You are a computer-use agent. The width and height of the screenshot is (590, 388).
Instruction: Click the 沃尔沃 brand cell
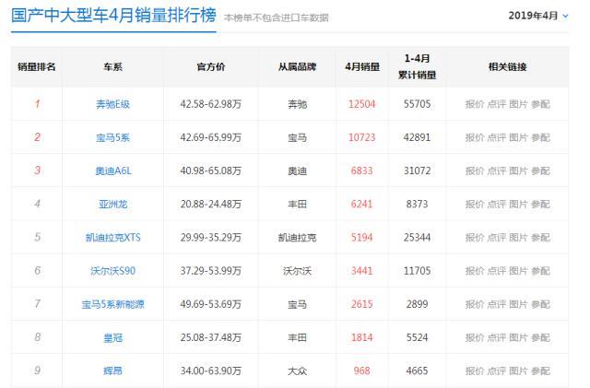point(297,271)
